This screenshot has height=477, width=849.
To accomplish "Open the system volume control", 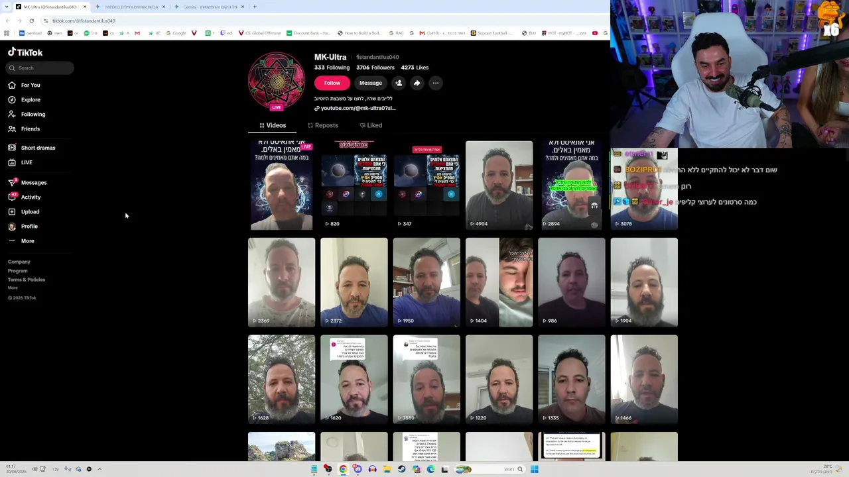I will (x=34, y=469).
